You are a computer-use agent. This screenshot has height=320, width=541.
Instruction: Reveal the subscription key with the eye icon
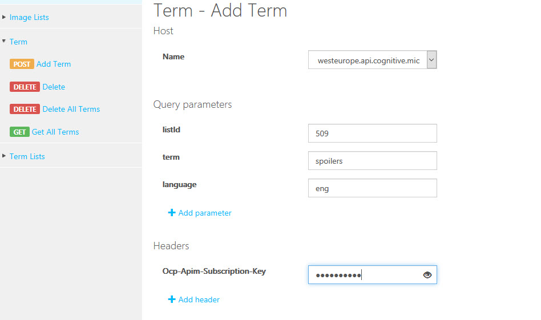tap(427, 275)
